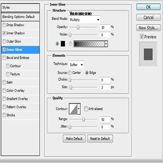
Task: Click the Choke value field
Action: (x=105, y=80)
